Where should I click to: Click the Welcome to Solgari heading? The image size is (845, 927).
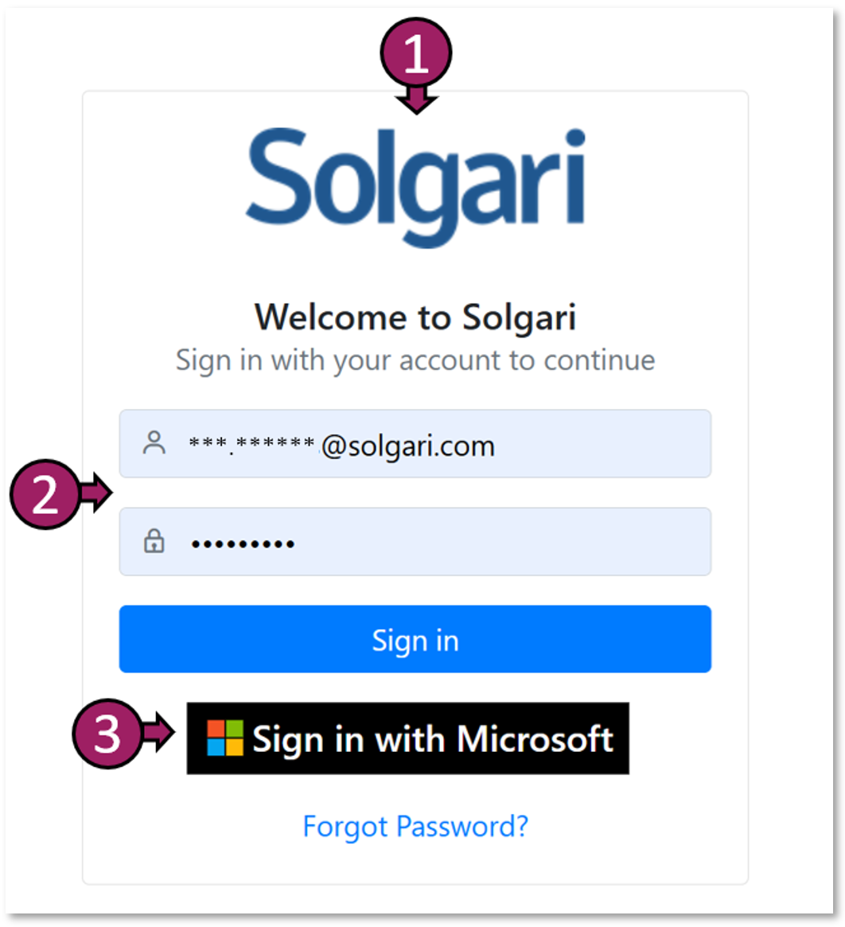pos(415,317)
